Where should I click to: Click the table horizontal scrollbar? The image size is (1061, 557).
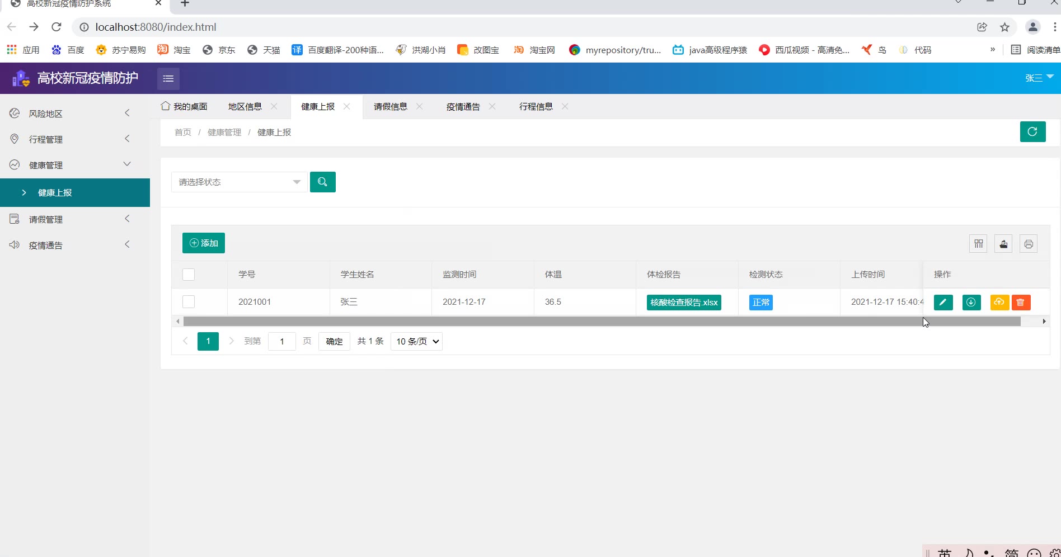tap(602, 322)
